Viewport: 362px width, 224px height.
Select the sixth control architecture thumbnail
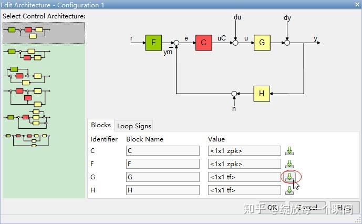coord(27,140)
